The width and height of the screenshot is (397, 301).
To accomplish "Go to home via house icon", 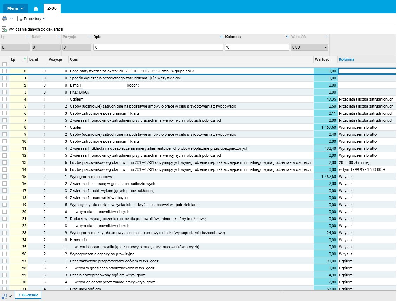I will (x=36, y=8).
